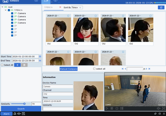Viewport: 166px width, 116px height.
Task: Jump to the last results page
Action: tap(149, 69)
